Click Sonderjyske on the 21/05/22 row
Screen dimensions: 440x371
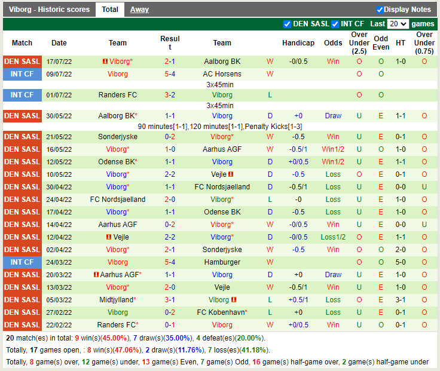click(118, 137)
